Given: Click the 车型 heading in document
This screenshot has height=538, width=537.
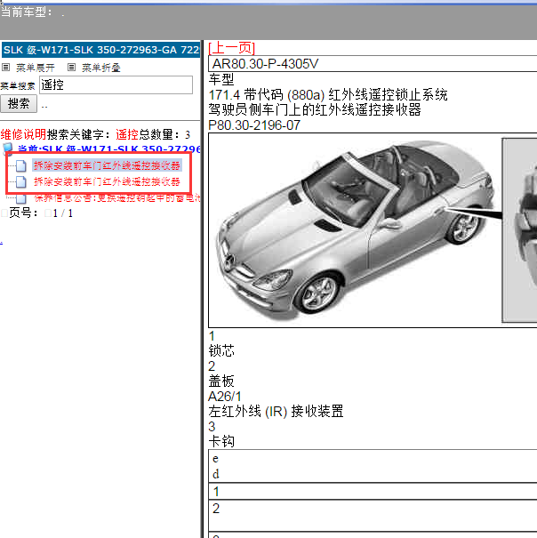Looking at the screenshot, I should 221,80.
